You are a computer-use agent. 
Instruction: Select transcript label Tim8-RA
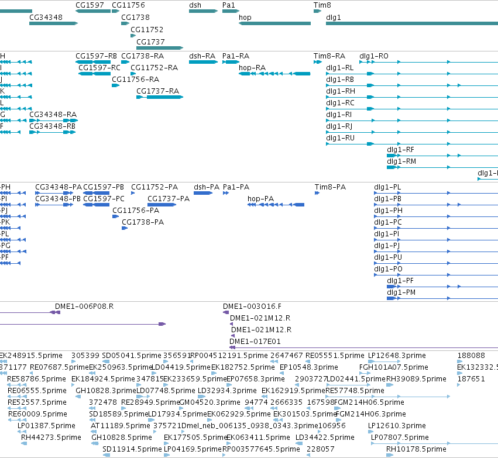[x=329, y=56]
